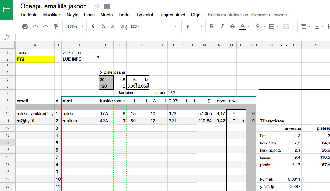Open the Muokkaa menu
The width and height of the screenshot is (330, 191).
[x=52, y=15]
